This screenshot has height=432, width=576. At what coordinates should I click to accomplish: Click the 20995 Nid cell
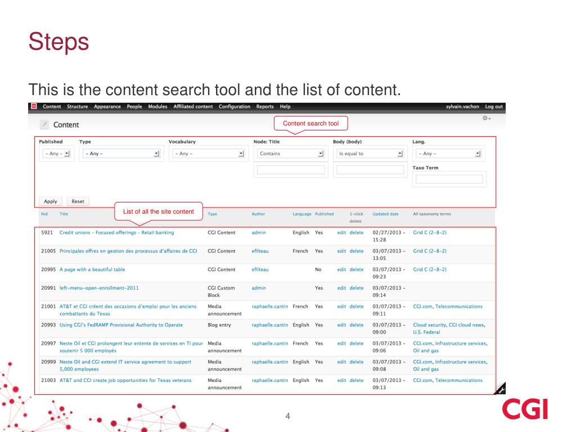(48, 269)
